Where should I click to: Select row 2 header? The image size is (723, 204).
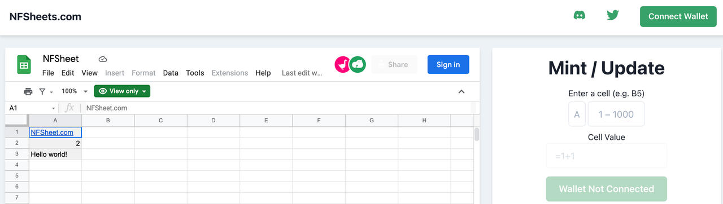click(x=17, y=143)
